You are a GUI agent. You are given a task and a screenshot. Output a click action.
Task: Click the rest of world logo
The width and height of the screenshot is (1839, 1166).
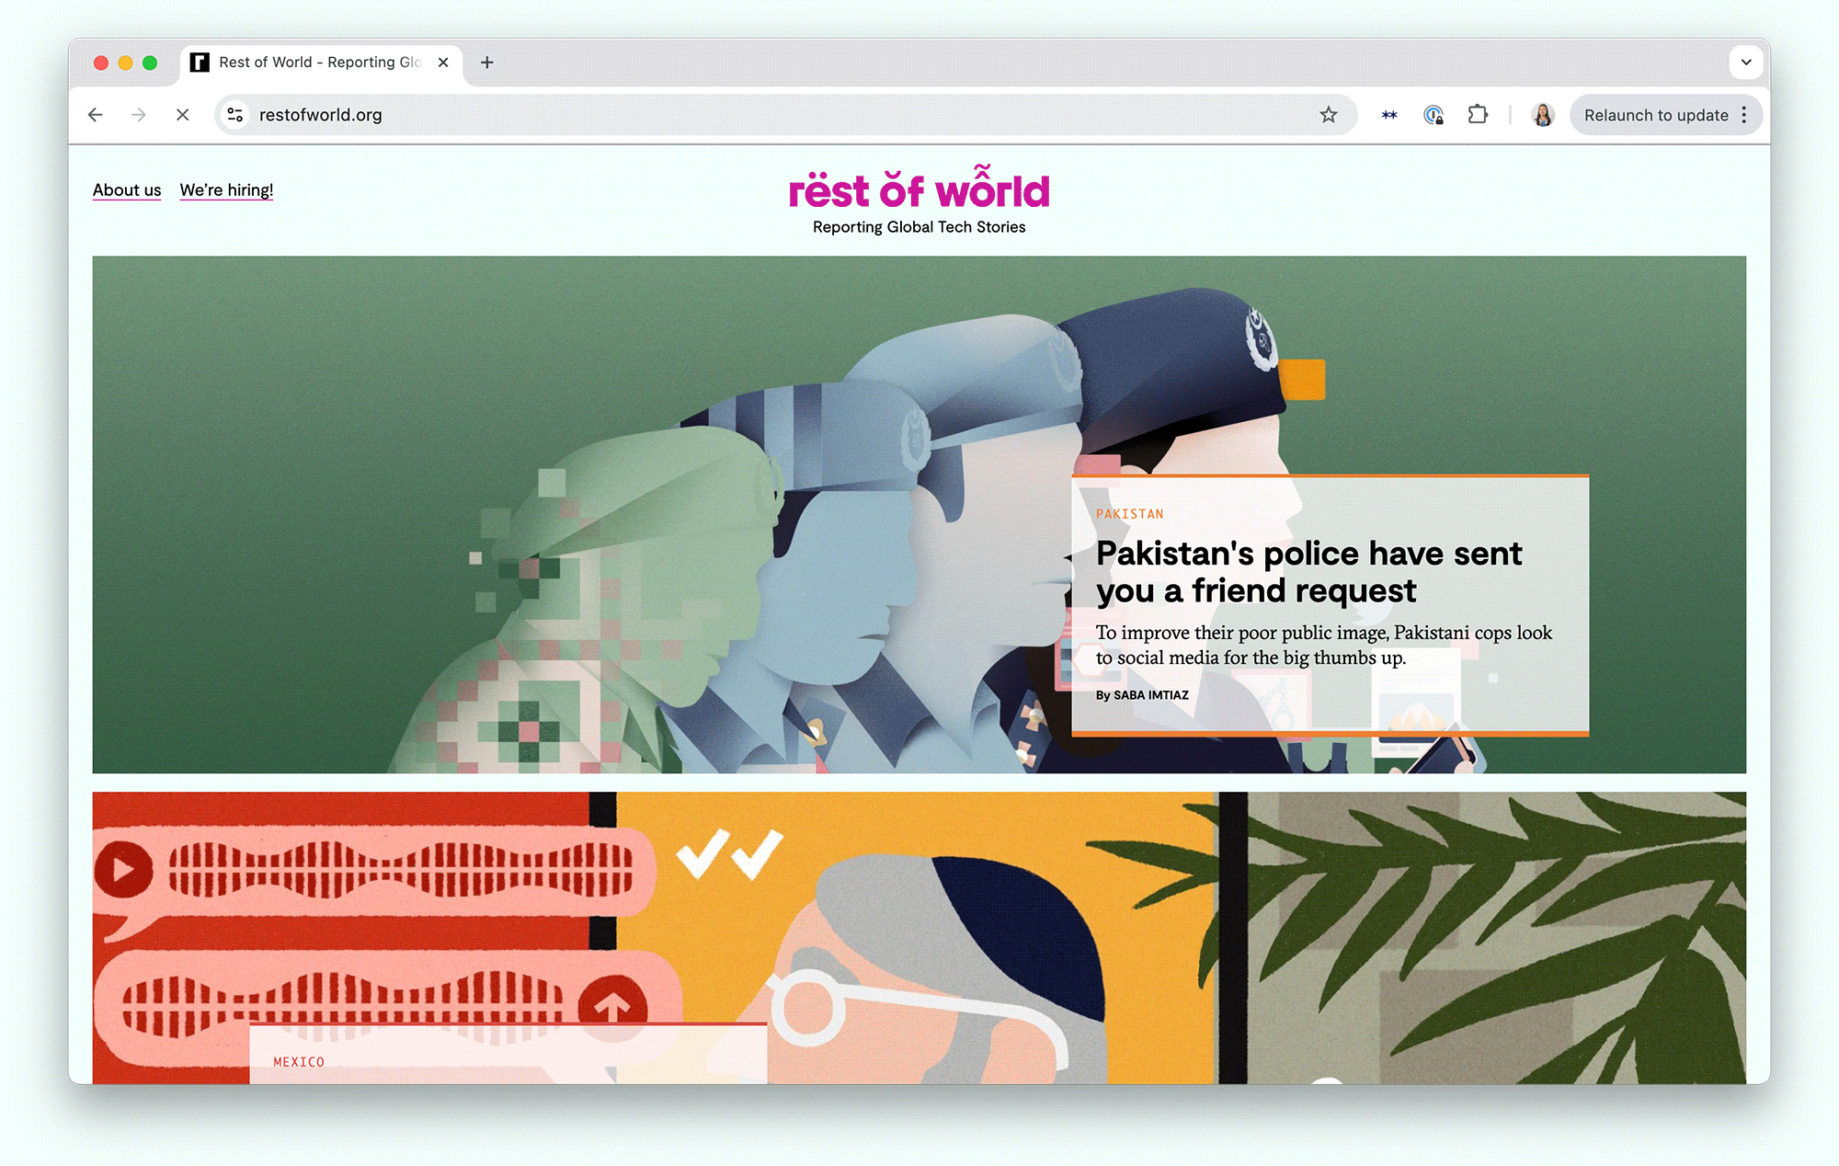919,189
